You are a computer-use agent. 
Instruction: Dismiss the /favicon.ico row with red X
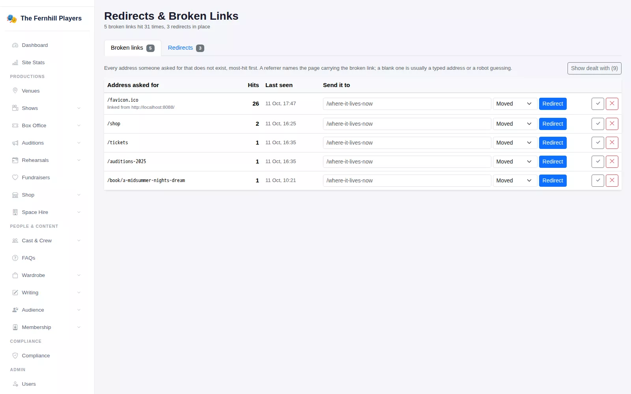612,104
